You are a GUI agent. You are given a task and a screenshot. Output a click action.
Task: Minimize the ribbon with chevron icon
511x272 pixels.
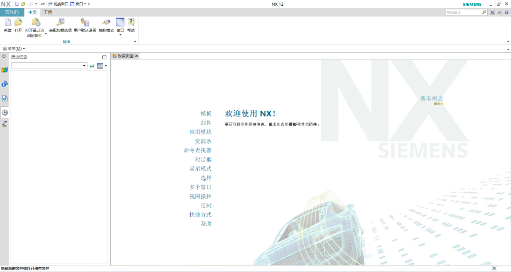click(500, 12)
